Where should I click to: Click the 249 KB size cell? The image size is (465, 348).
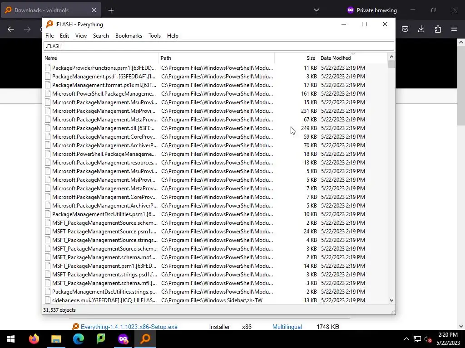309,128
